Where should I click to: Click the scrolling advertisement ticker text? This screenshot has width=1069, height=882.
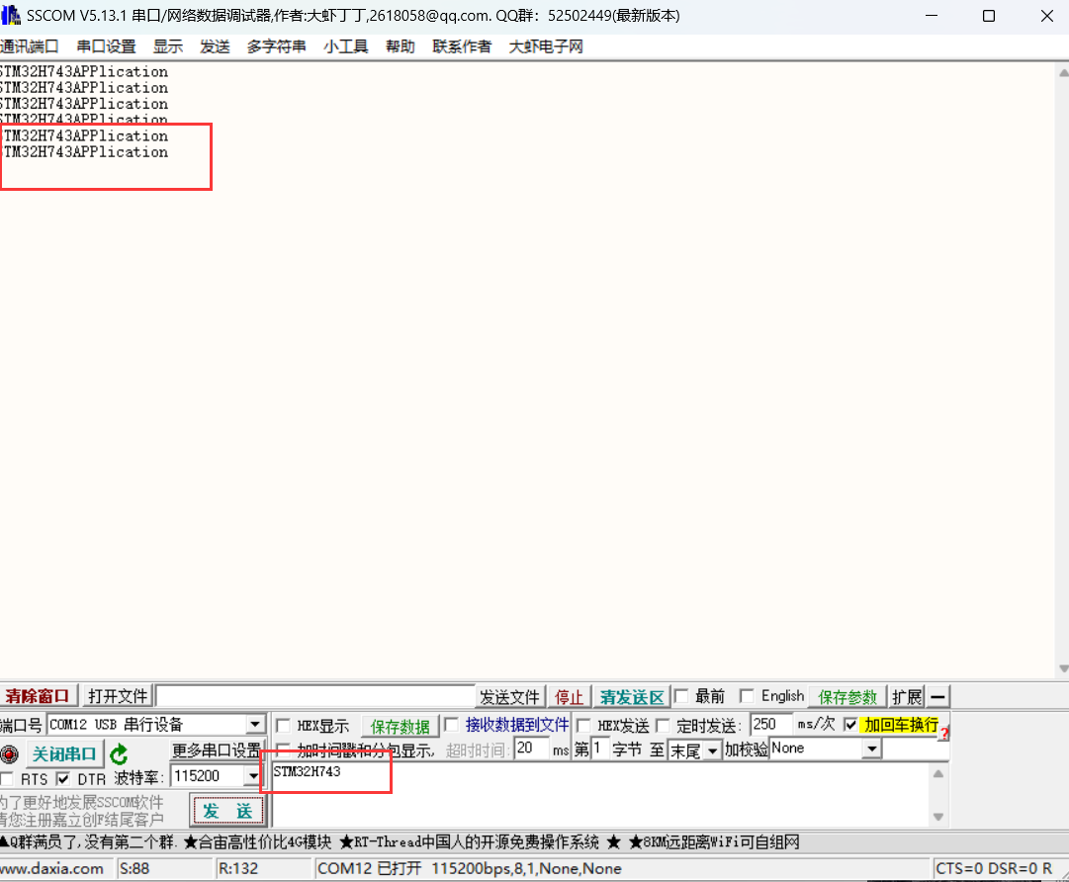pos(401,842)
